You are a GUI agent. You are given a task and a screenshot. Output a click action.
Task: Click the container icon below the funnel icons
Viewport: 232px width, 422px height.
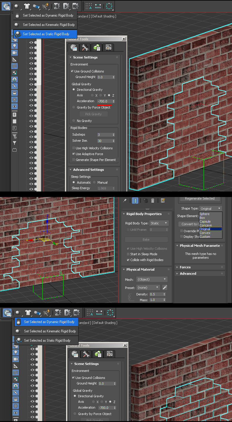pyautogui.click(x=14, y=150)
